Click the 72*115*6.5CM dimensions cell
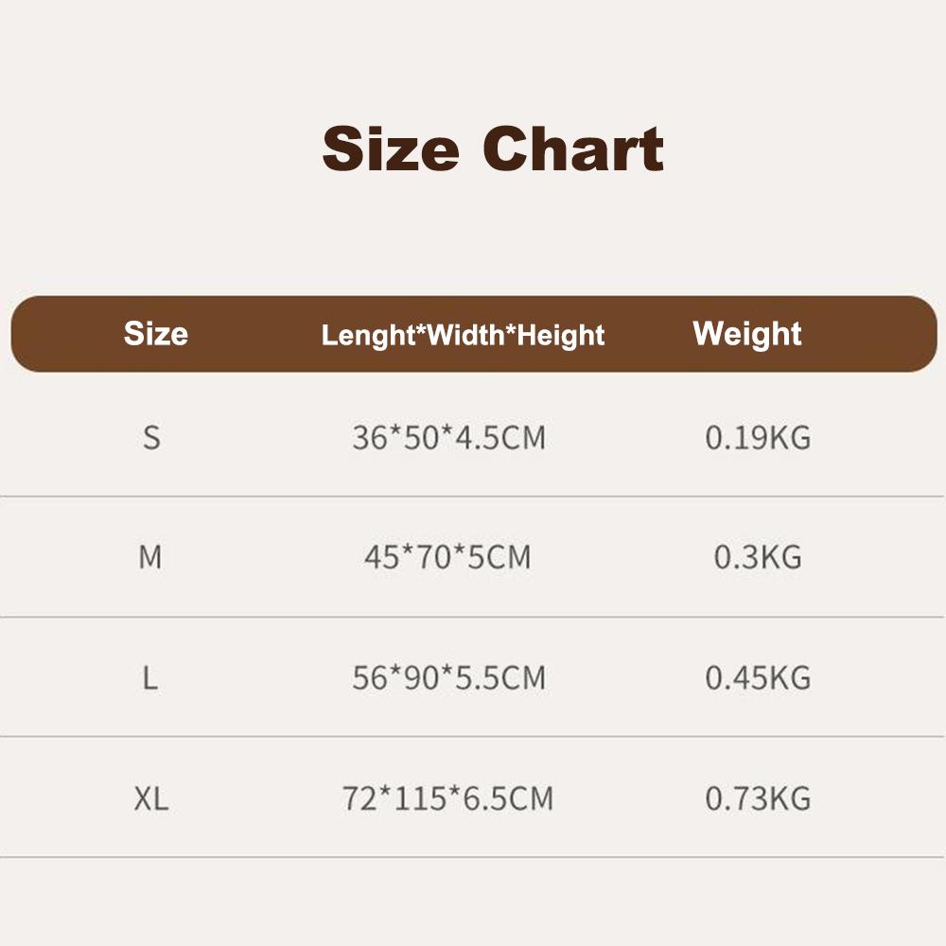Image resolution: width=946 pixels, height=946 pixels. (447, 798)
